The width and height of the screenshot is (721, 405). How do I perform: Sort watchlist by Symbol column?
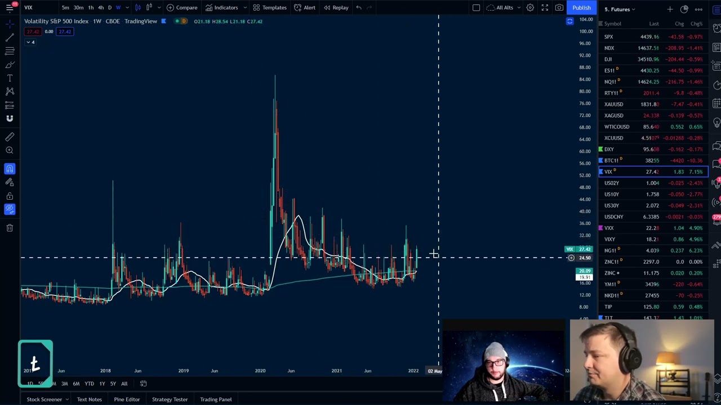click(613, 24)
